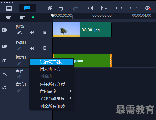Click the split clip arrows icon

119,8
